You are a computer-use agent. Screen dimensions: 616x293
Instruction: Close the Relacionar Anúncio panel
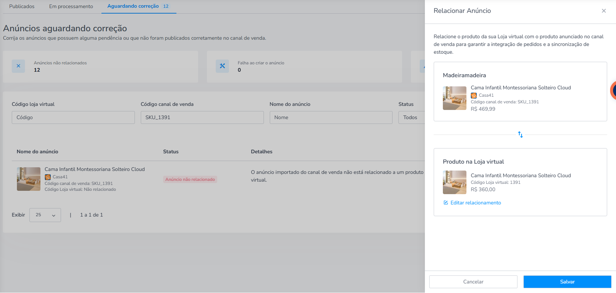click(604, 11)
